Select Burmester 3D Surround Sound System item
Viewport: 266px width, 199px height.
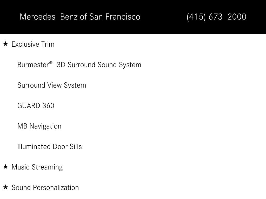(x=79, y=65)
